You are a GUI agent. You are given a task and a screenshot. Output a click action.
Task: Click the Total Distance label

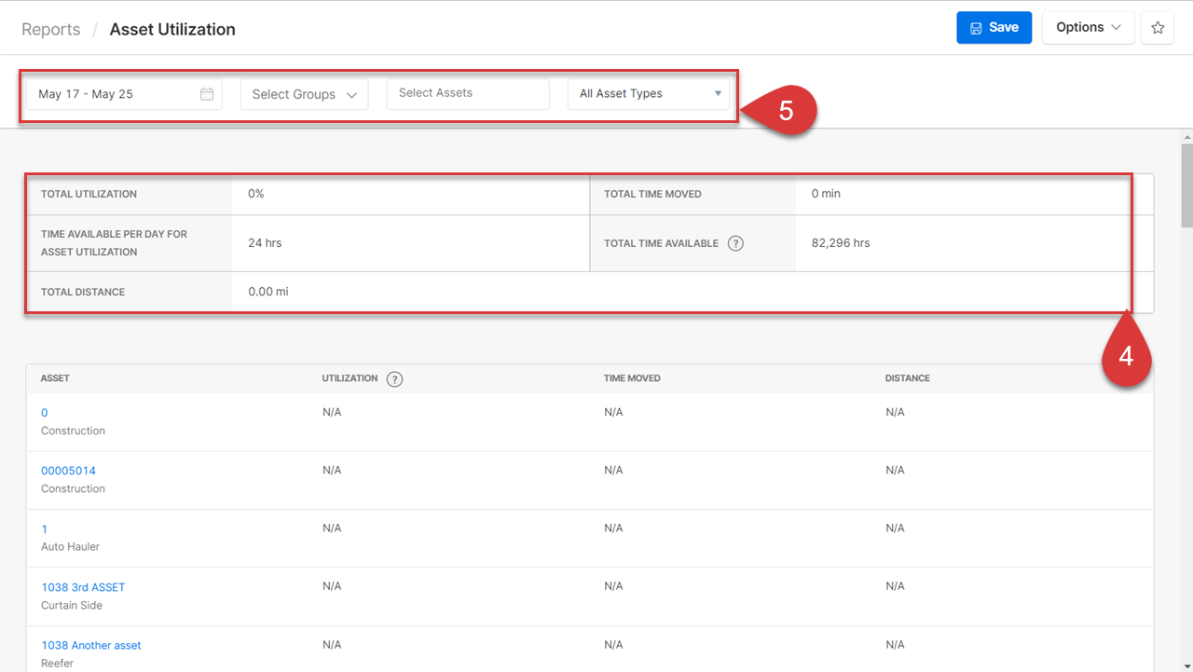[x=83, y=292]
